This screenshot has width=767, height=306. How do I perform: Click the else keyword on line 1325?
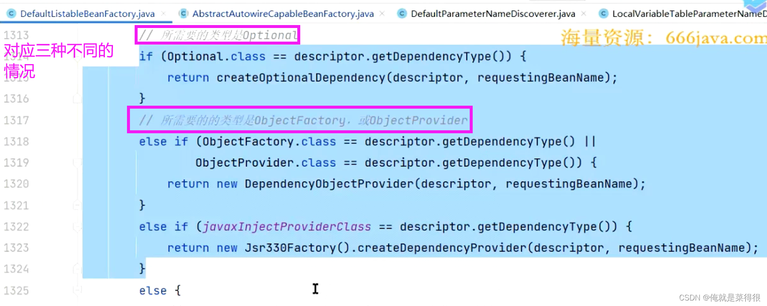point(153,291)
